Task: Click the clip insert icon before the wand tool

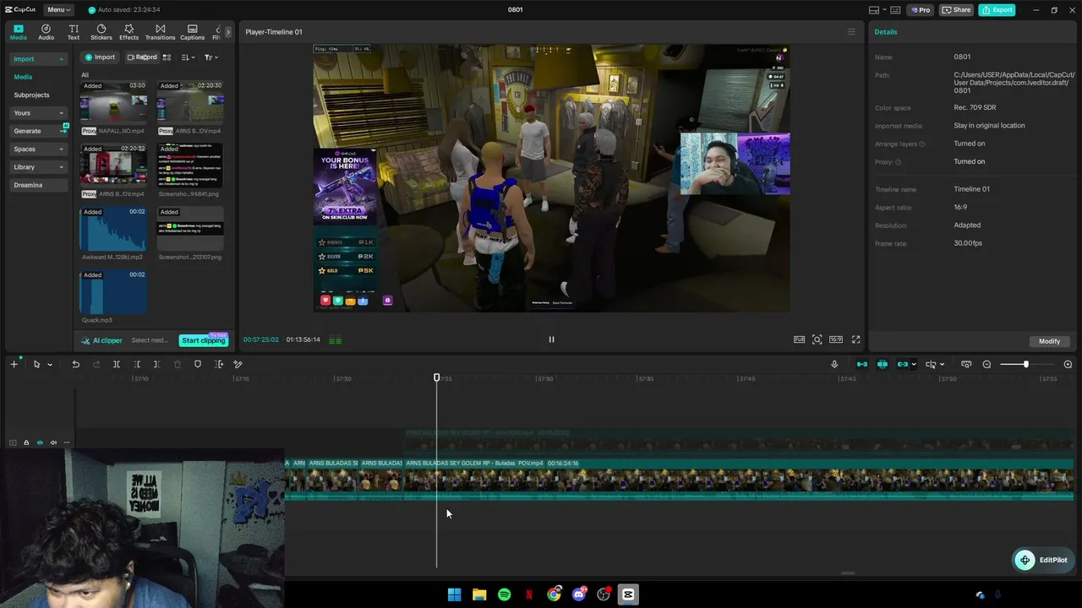Action: (x=219, y=364)
